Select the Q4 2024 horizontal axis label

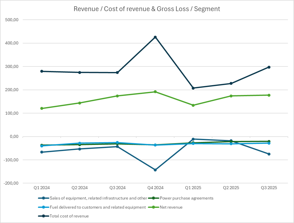[155, 188]
